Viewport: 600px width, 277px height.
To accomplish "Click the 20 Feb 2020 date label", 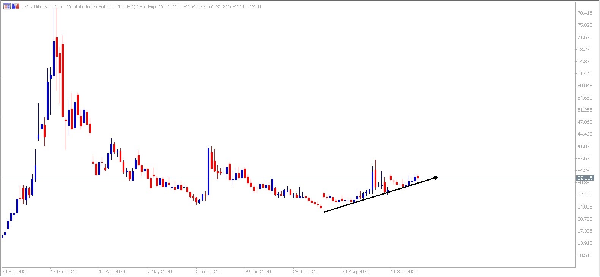I will (x=15, y=272).
